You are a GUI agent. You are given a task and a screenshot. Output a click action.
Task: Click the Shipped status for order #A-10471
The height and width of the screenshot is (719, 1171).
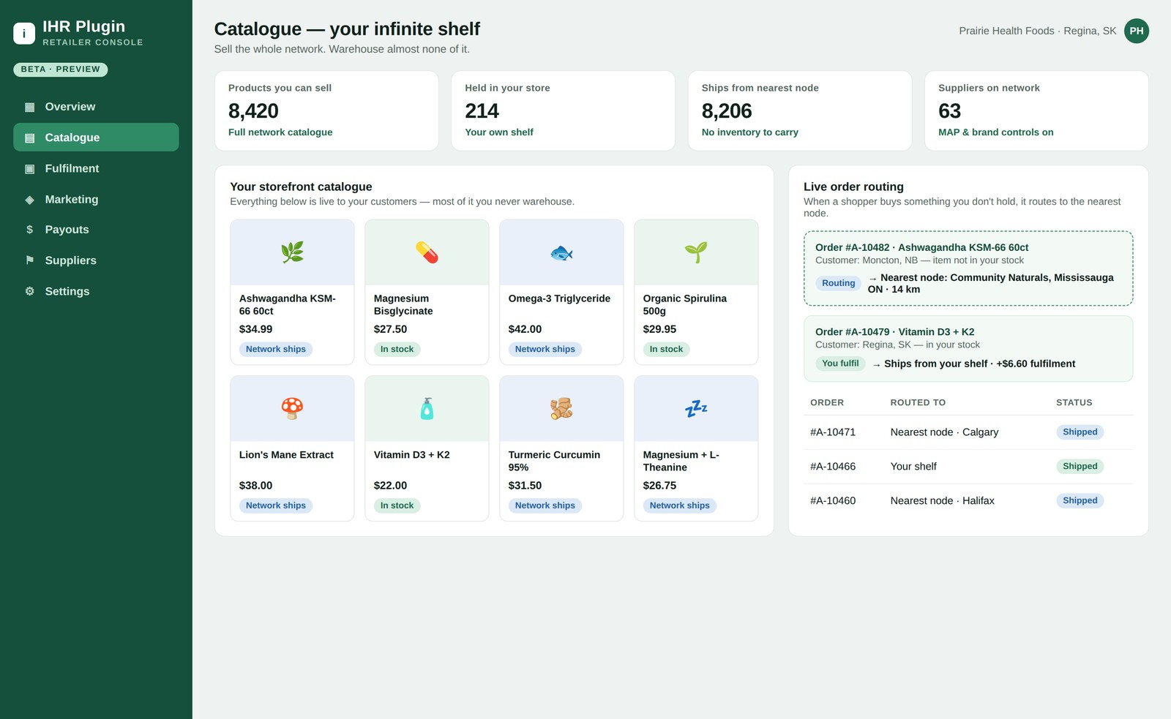[1080, 432]
